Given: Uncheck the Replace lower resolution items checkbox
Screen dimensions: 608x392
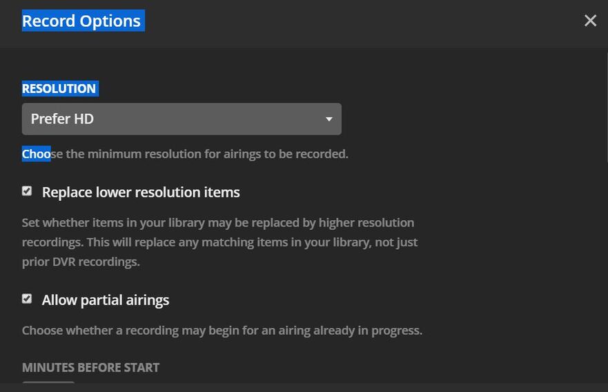Looking at the screenshot, I should pyautogui.click(x=27, y=191).
